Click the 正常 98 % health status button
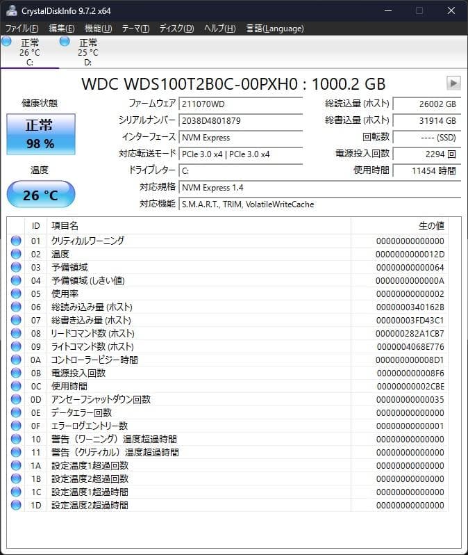468x555 pixels. pyautogui.click(x=41, y=134)
